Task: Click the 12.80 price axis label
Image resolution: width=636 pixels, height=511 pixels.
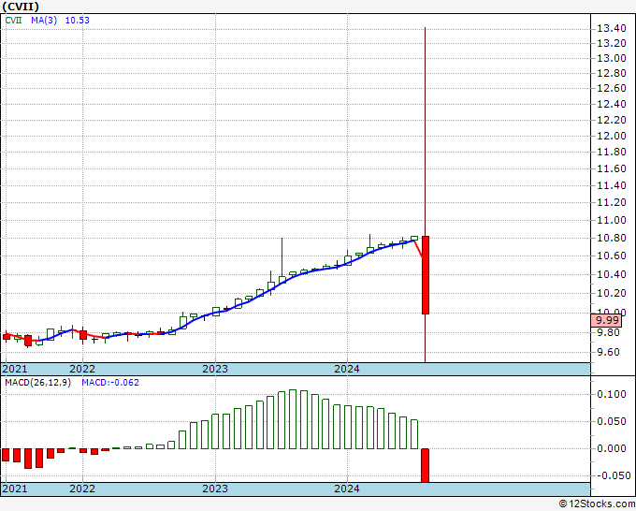Action: pos(612,73)
